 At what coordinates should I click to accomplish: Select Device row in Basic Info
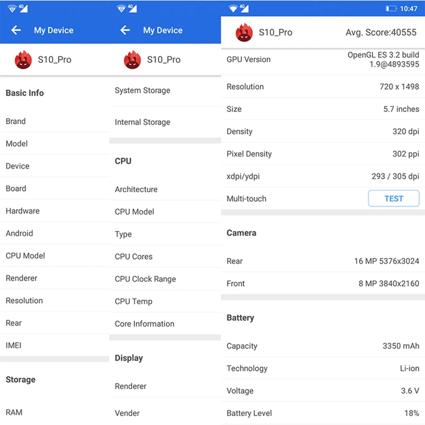point(54,166)
